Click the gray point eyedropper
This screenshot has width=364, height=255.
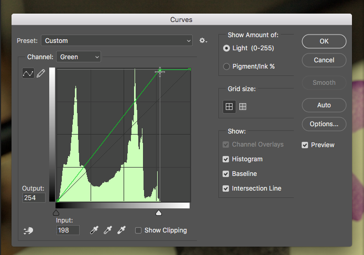[x=108, y=230]
